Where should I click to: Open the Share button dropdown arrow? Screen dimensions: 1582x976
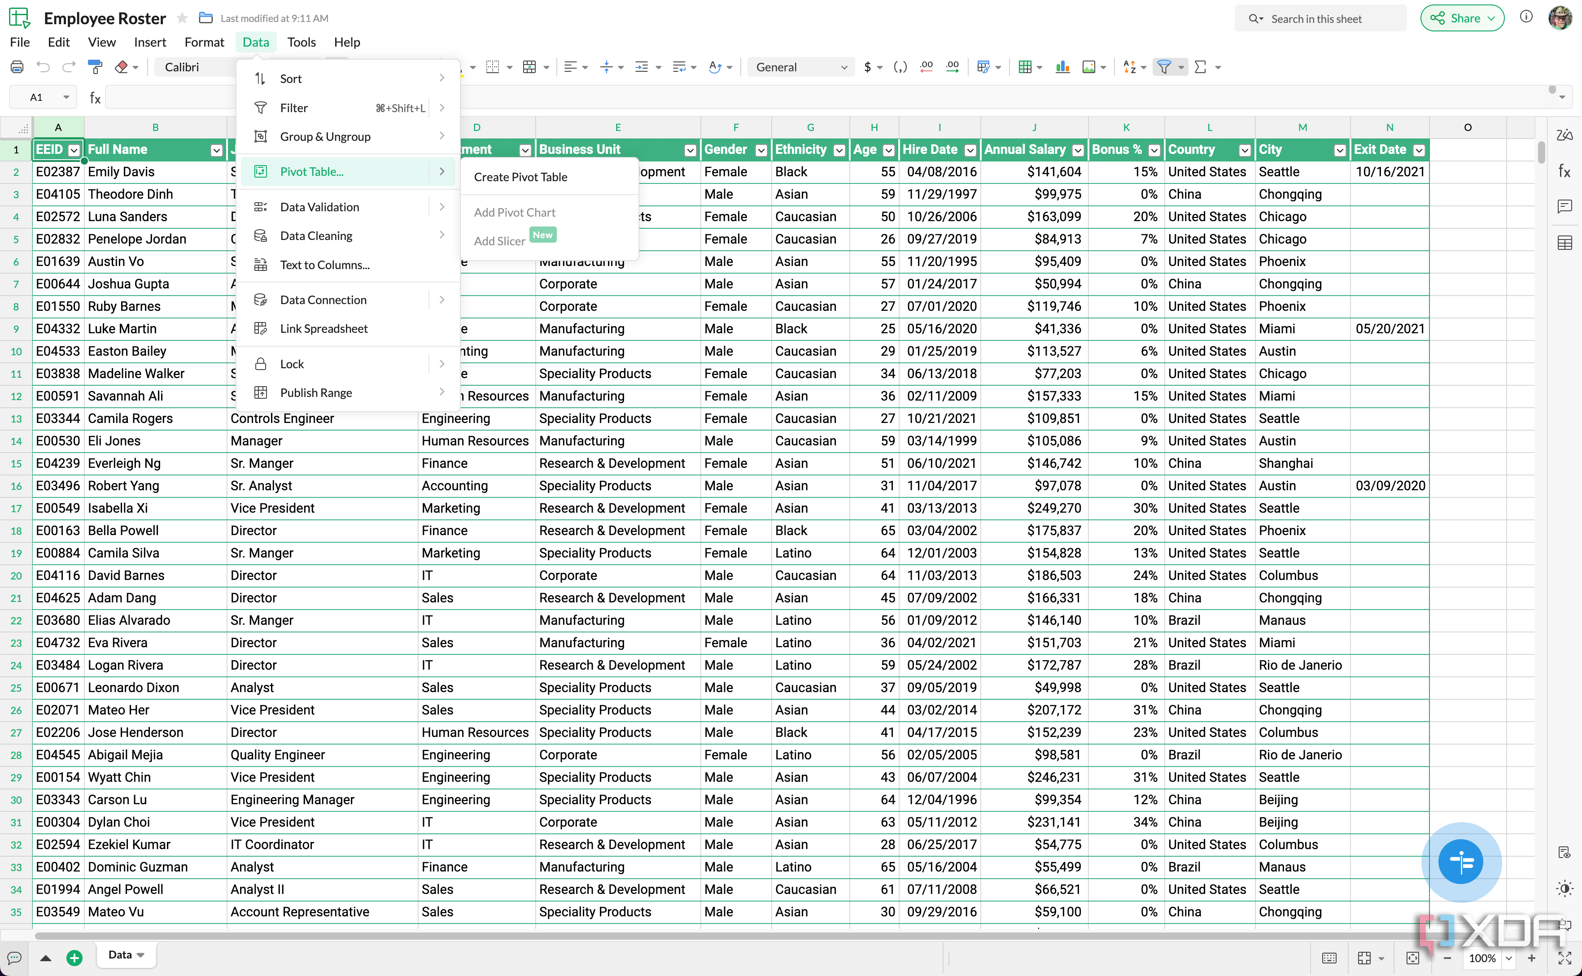1491,18
